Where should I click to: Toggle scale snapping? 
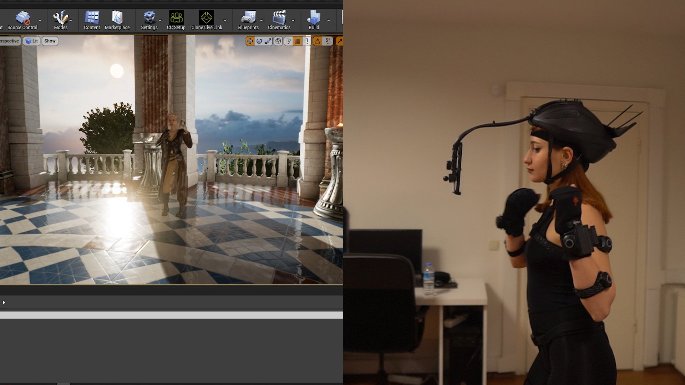(339, 41)
